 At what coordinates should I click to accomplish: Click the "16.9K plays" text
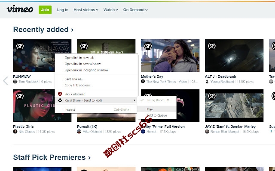click(x=251, y=132)
